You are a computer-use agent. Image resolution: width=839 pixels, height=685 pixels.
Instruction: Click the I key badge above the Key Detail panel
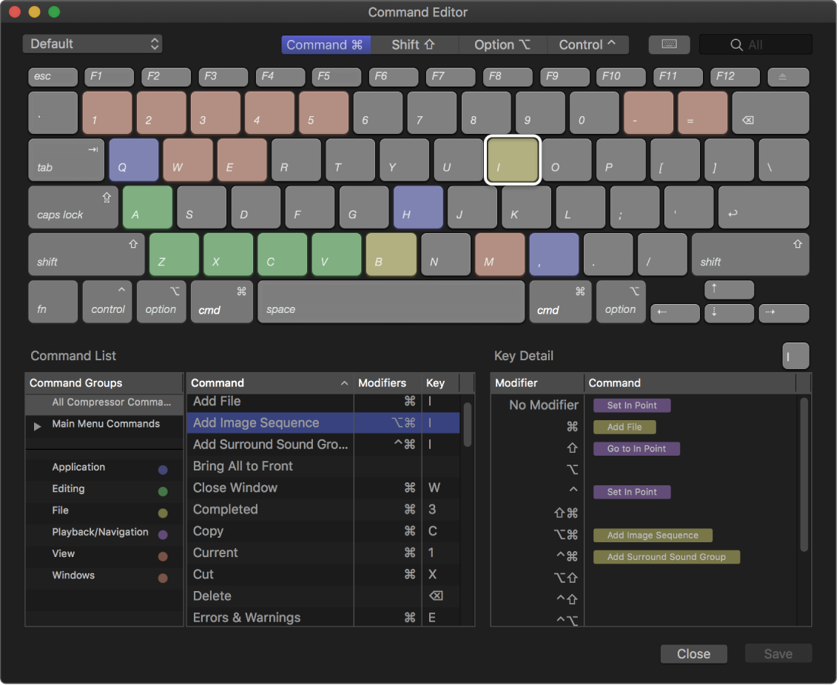795,356
